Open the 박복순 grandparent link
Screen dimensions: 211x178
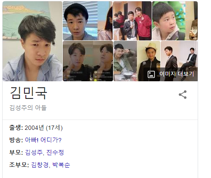[x=61, y=165]
